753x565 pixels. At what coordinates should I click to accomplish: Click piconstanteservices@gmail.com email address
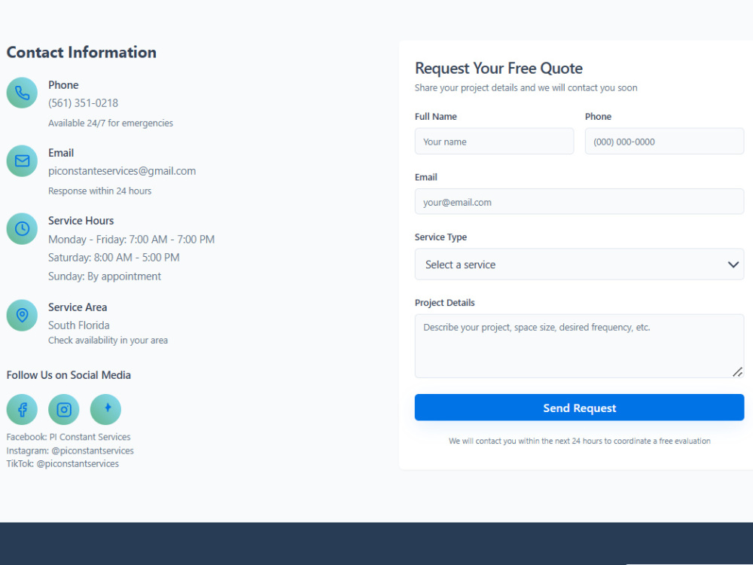point(122,171)
